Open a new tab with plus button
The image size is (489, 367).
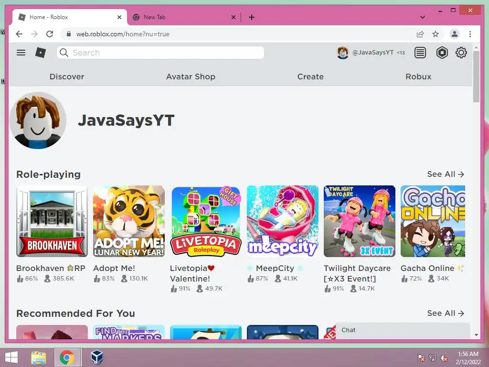click(252, 17)
